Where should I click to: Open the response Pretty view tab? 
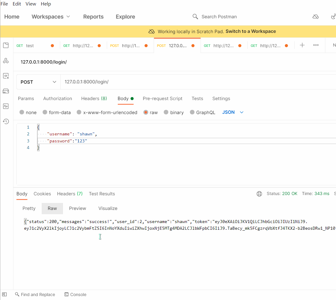(x=29, y=208)
